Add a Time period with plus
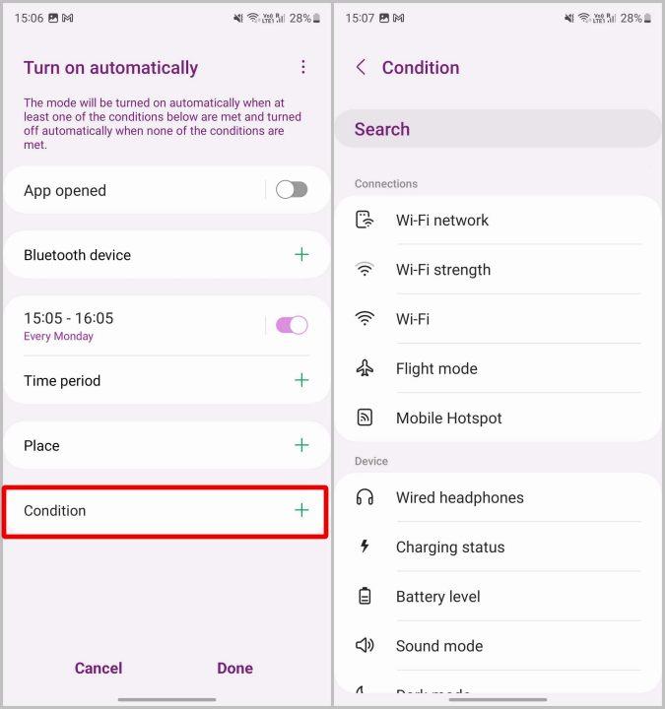665x709 pixels. 301,380
